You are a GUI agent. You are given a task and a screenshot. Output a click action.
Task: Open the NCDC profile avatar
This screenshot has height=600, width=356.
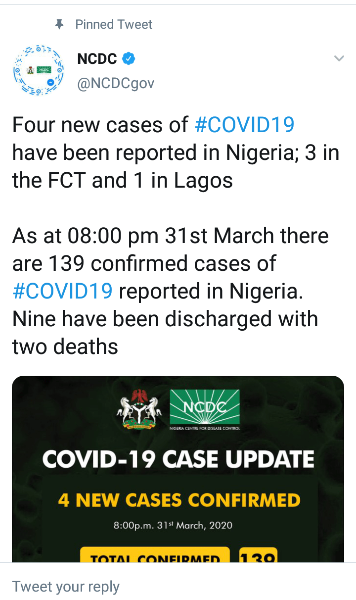pyautogui.click(x=38, y=70)
